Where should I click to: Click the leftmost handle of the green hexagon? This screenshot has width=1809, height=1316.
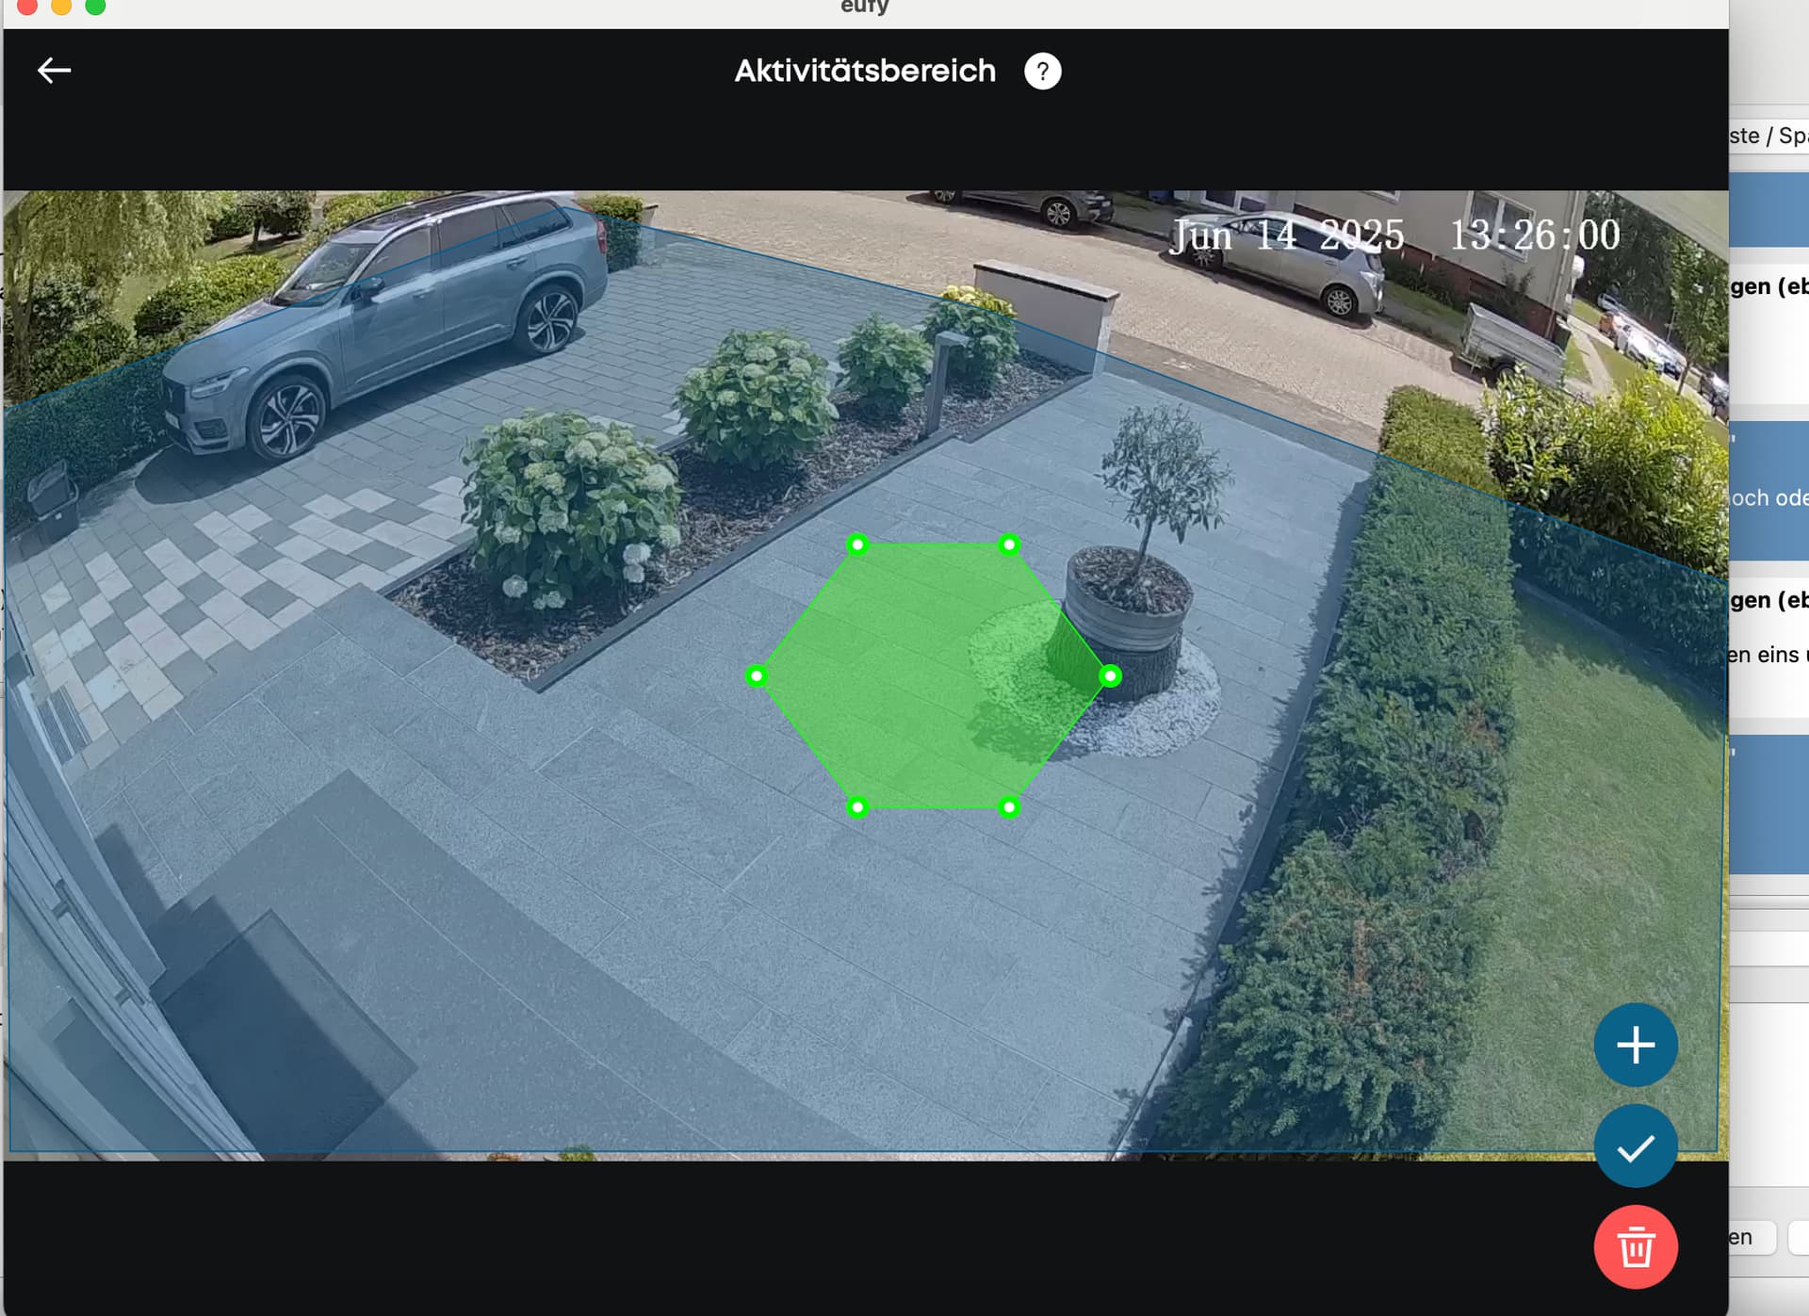click(x=757, y=675)
